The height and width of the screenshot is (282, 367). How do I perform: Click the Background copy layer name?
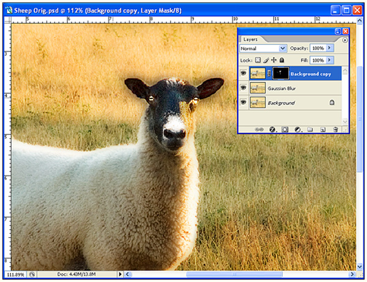tap(311, 74)
